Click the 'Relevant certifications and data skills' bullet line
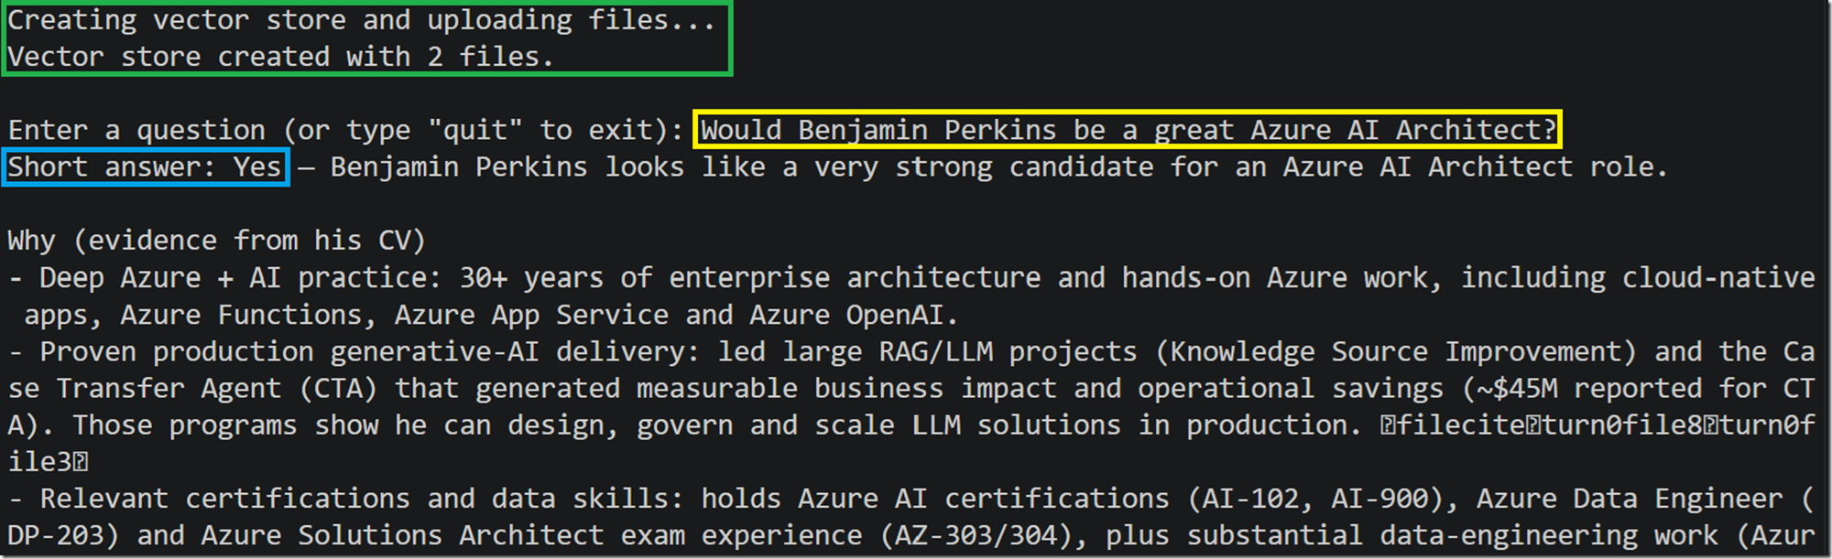Image resolution: width=1832 pixels, height=559 pixels. [x=911, y=500]
